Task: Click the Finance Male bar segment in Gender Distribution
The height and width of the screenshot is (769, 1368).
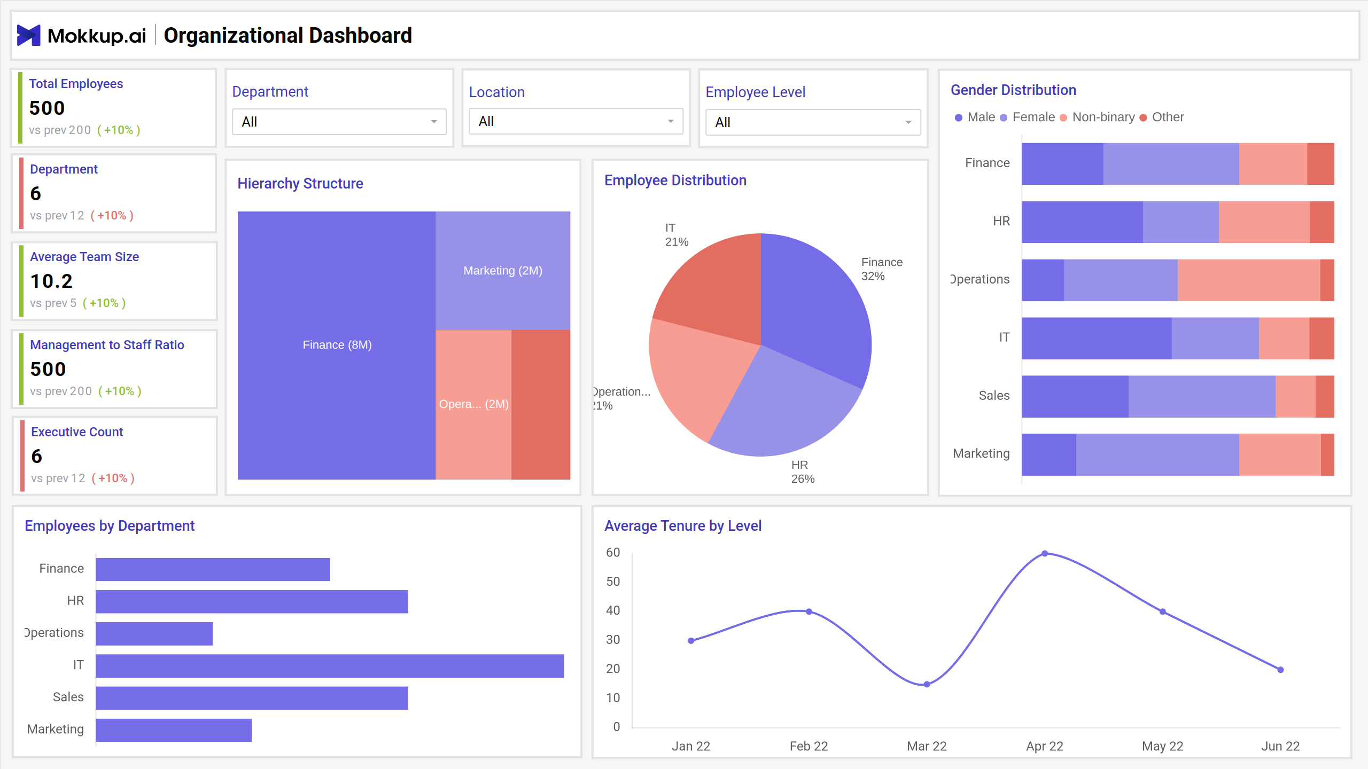Action: click(1062, 163)
